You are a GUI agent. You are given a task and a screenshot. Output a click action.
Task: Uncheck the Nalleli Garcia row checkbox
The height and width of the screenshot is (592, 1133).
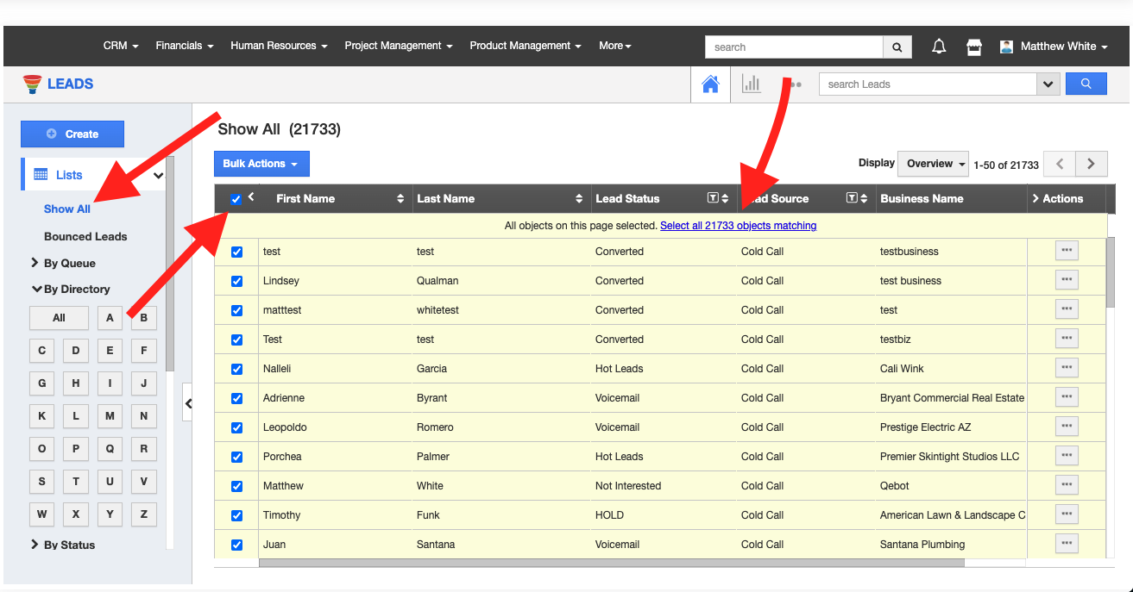pos(237,369)
